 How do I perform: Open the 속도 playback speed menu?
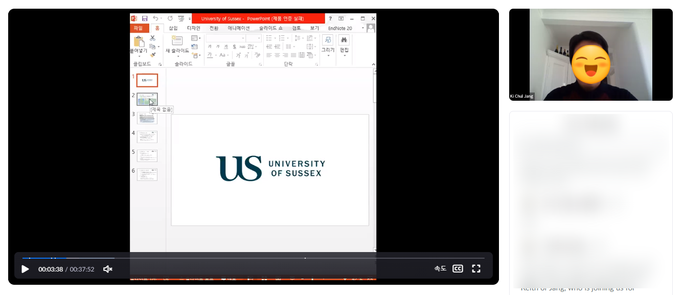point(440,268)
